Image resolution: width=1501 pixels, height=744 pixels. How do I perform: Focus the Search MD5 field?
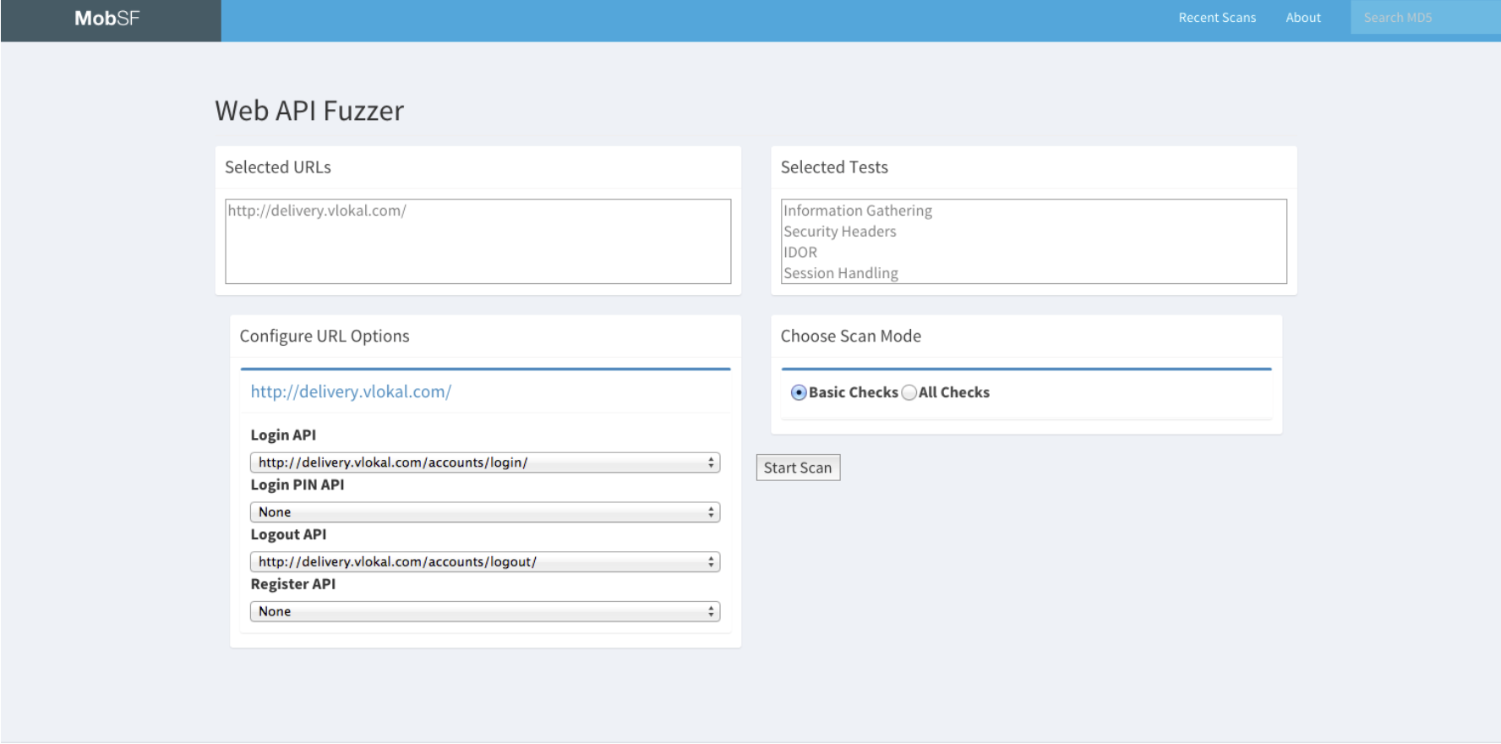1423,18
